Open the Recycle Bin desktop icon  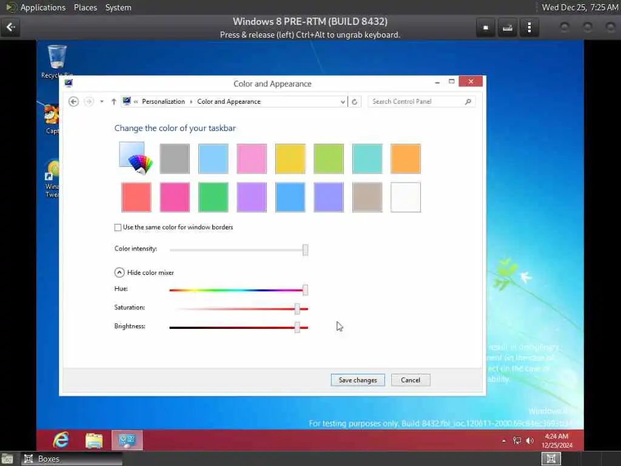point(57,62)
